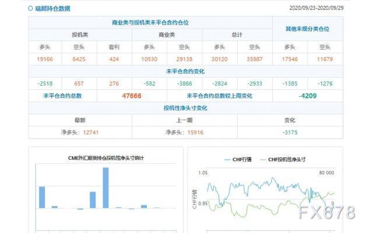Select the speculative short value 6425
Screen dimensions: 373x233
(x=79, y=59)
